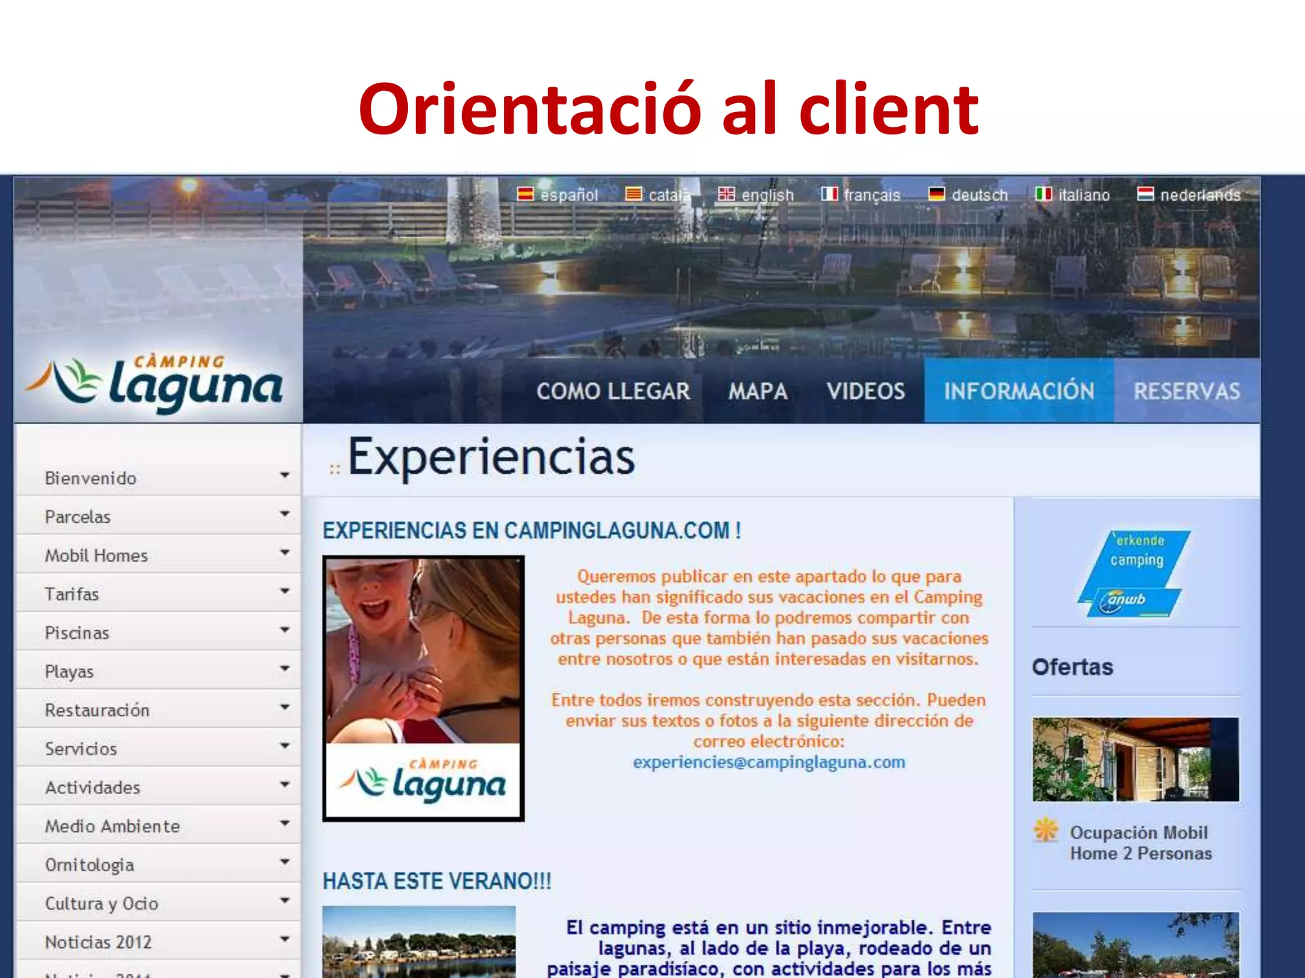Expand the Cultura y Ocio arrow
The image size is (1305, 978).
pyautogui.click(x=285, y=900)
